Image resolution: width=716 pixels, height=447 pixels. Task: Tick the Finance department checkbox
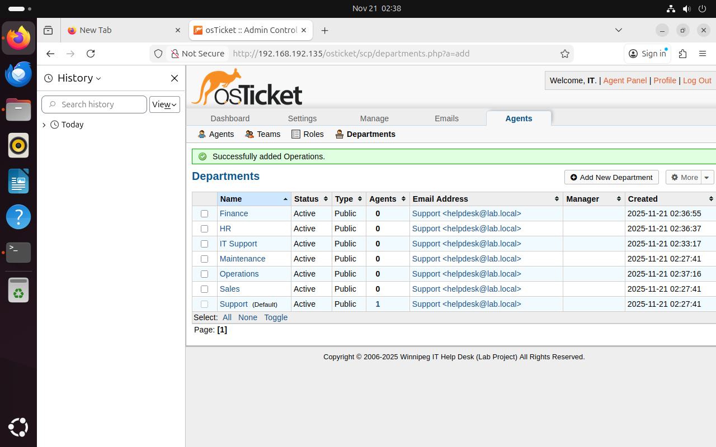204,213
